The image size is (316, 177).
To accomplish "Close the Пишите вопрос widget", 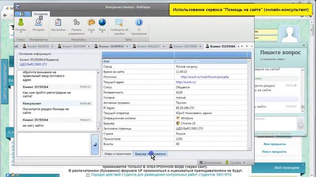I will click(304, 45).
